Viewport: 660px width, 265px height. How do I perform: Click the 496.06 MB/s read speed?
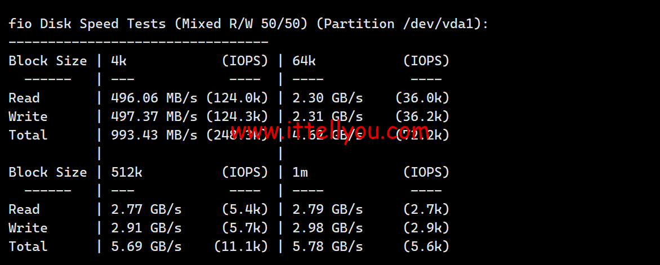click(154, 98)
